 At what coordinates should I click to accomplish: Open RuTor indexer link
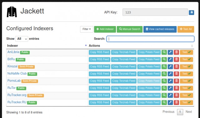coord(12,88)
